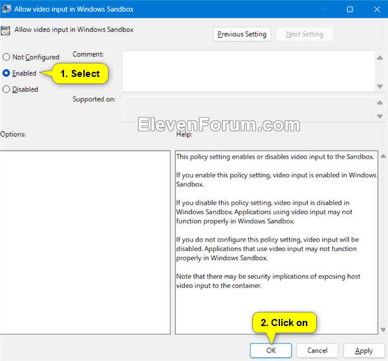388x361 pixels.
Task: Select the Not Configured radio button
Action: 6,57
